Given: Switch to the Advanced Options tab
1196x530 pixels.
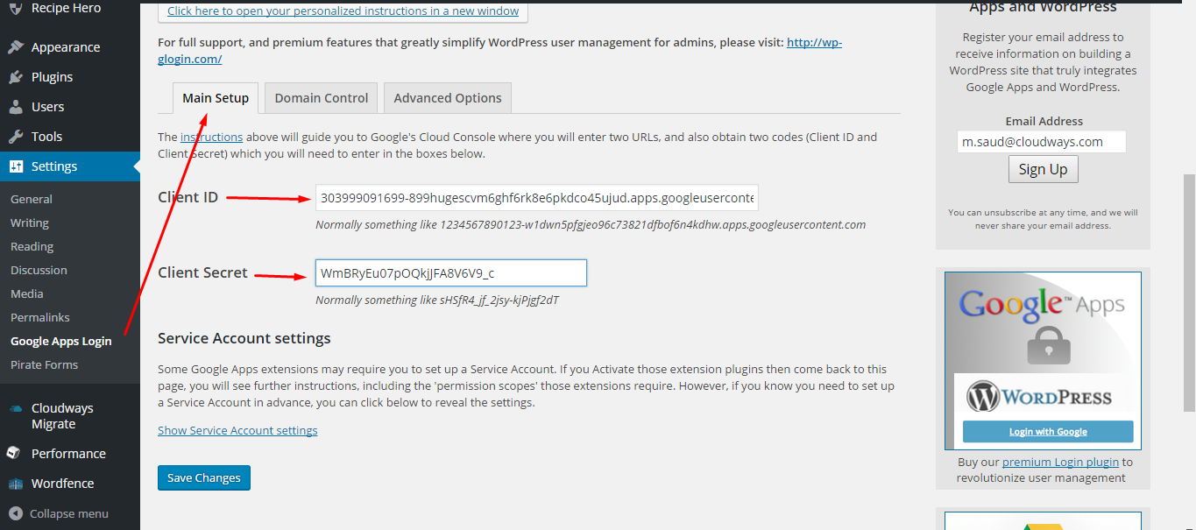Looking at the screenshot, I should coord(448,98).
